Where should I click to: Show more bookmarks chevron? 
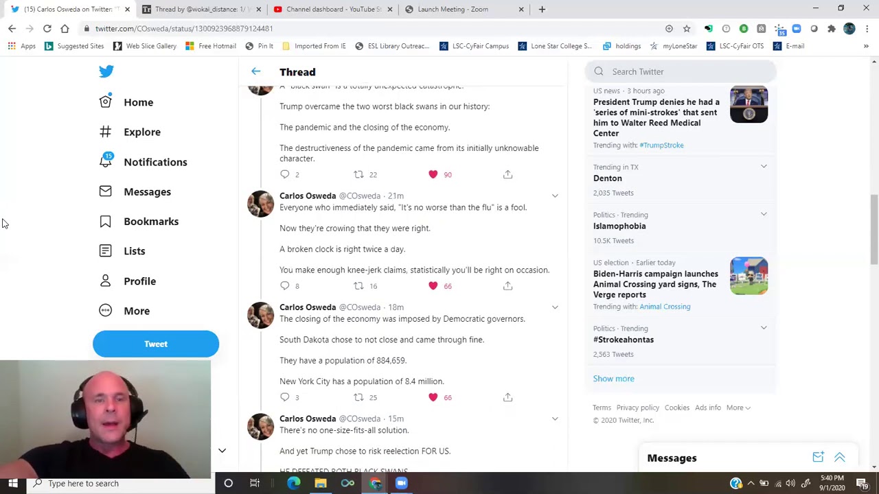tap(866, 46)
